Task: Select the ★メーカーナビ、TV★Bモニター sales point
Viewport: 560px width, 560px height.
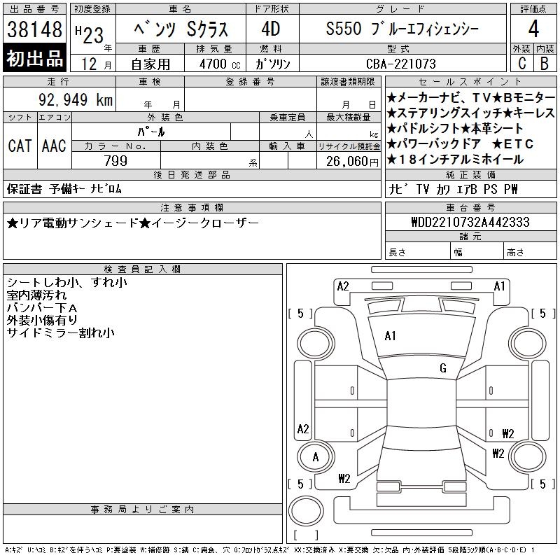Action: [x=470, y=97]
